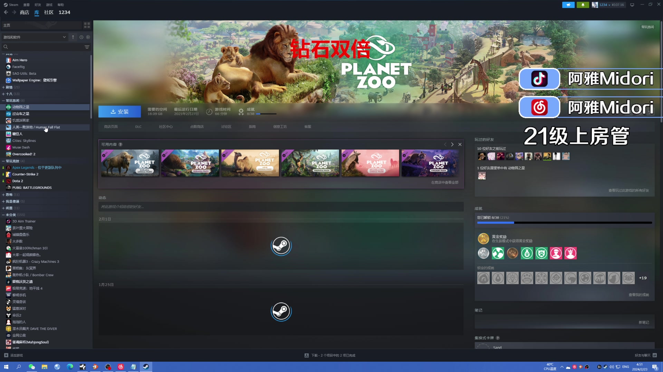This screenshot has height=372, width=663.
Task: Click the +19 locked achievements count
Action: (x=643, y=278)
